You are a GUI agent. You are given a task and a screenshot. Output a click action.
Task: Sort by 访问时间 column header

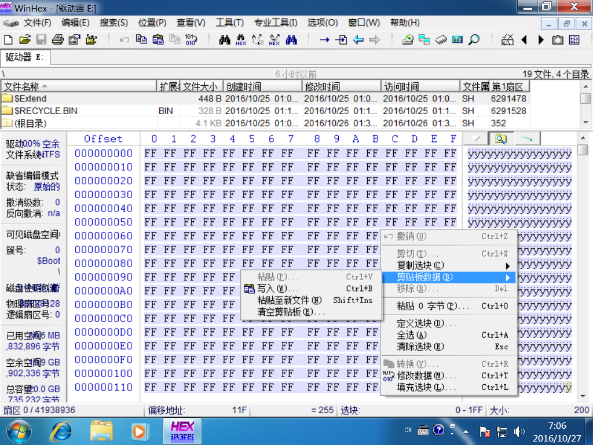pos(420,87)
